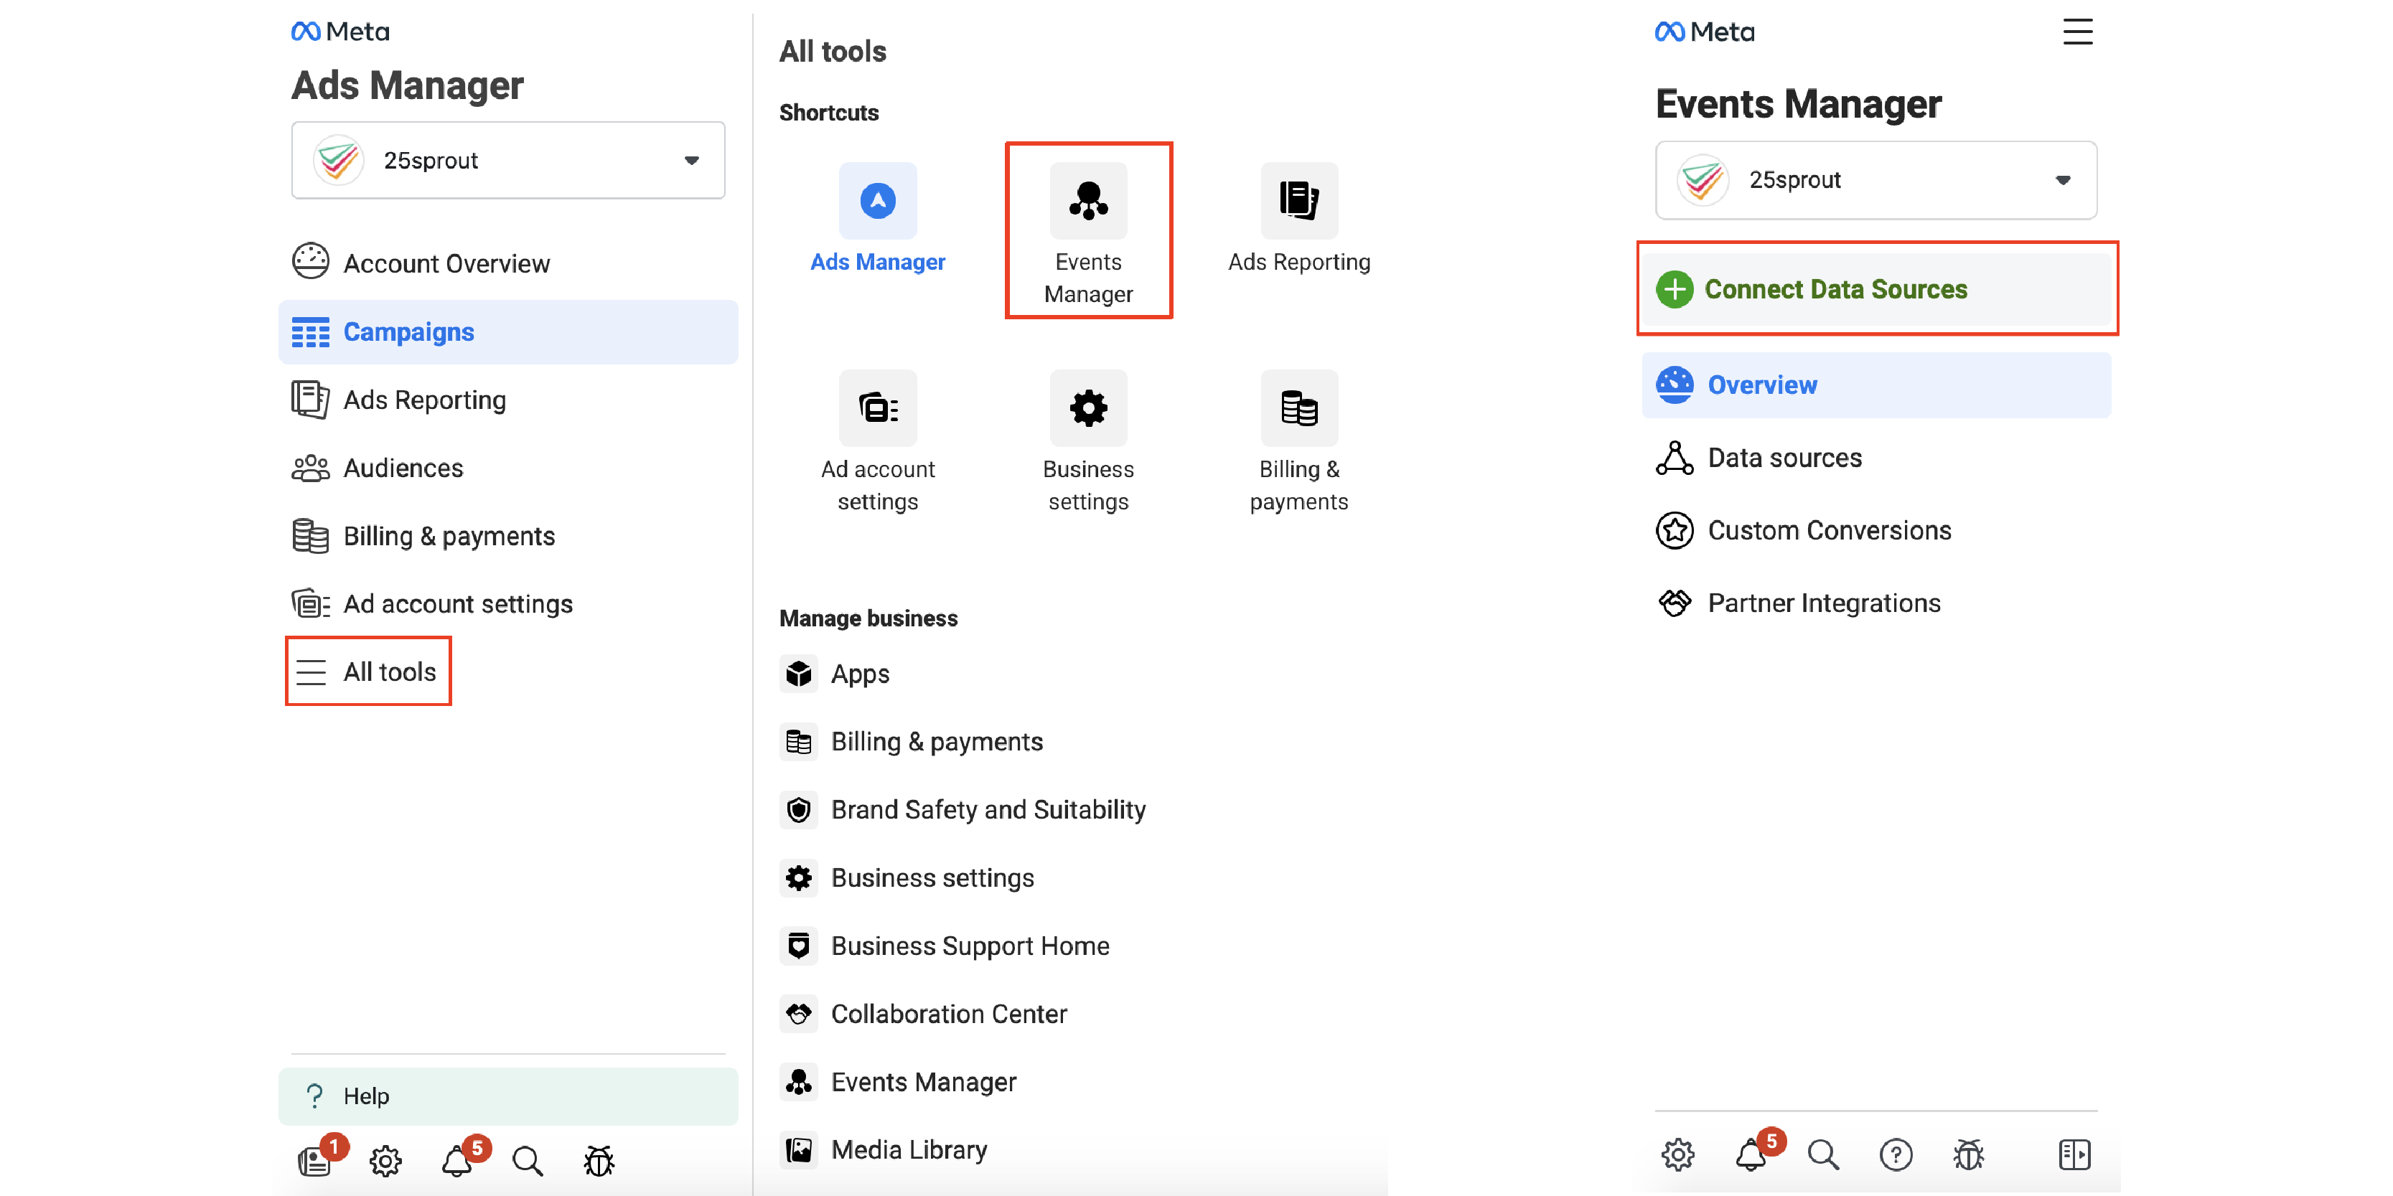This screenshot has width=2393, height=1196.
Task: Click the Help button
Action: [x=508, y=1096]
